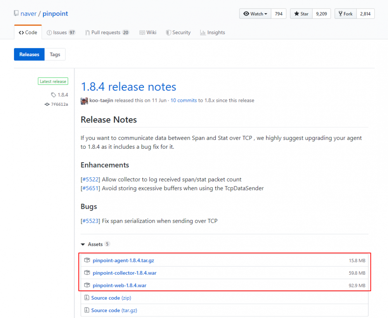This screenshot has width=388, height=318.
Task: Collapse the Assets section triangle
Action: [83, 244]
